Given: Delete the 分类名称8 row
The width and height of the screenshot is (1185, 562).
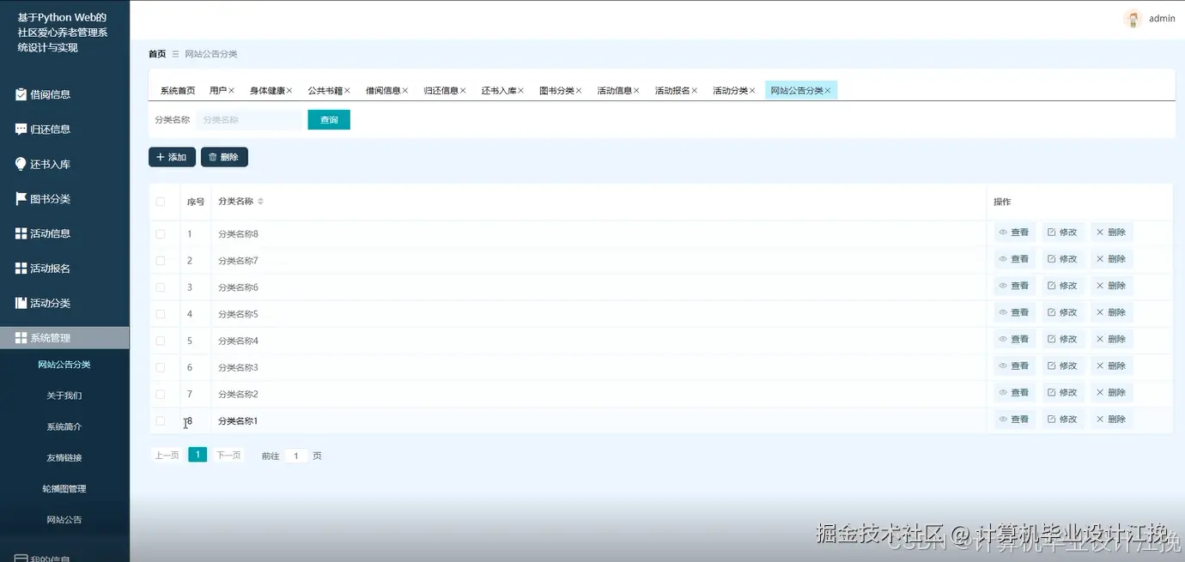Looking at the screenshot, I should point(1112,233).
